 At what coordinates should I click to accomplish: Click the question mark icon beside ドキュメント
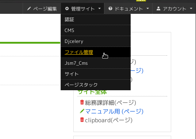(110, 8)
